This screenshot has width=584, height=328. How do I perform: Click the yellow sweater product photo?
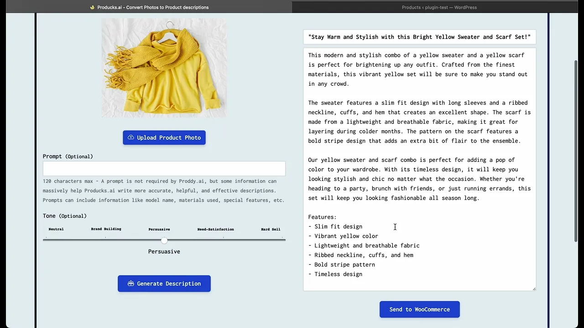tap(164, 68)
